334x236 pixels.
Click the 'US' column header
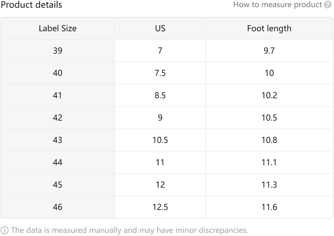pos(160,28)
